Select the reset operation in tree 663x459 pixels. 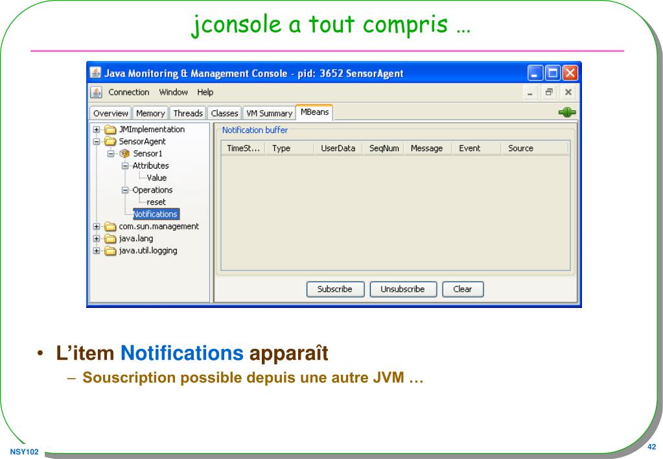tap(156, 202)
